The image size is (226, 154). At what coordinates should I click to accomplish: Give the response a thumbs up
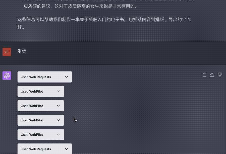point(212,74)
